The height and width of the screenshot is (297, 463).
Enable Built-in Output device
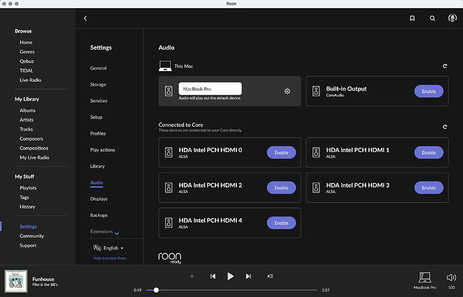coord(429,91)
